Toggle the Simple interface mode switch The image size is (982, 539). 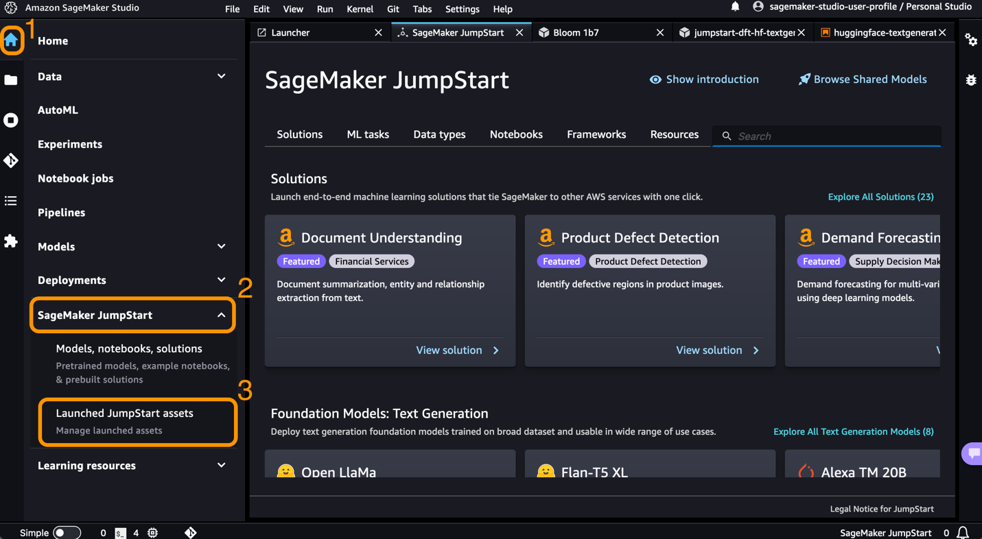66,532
